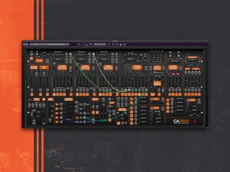Click the orange Delay module button
This screenshot has width=230, height=172.
point(156,108)
